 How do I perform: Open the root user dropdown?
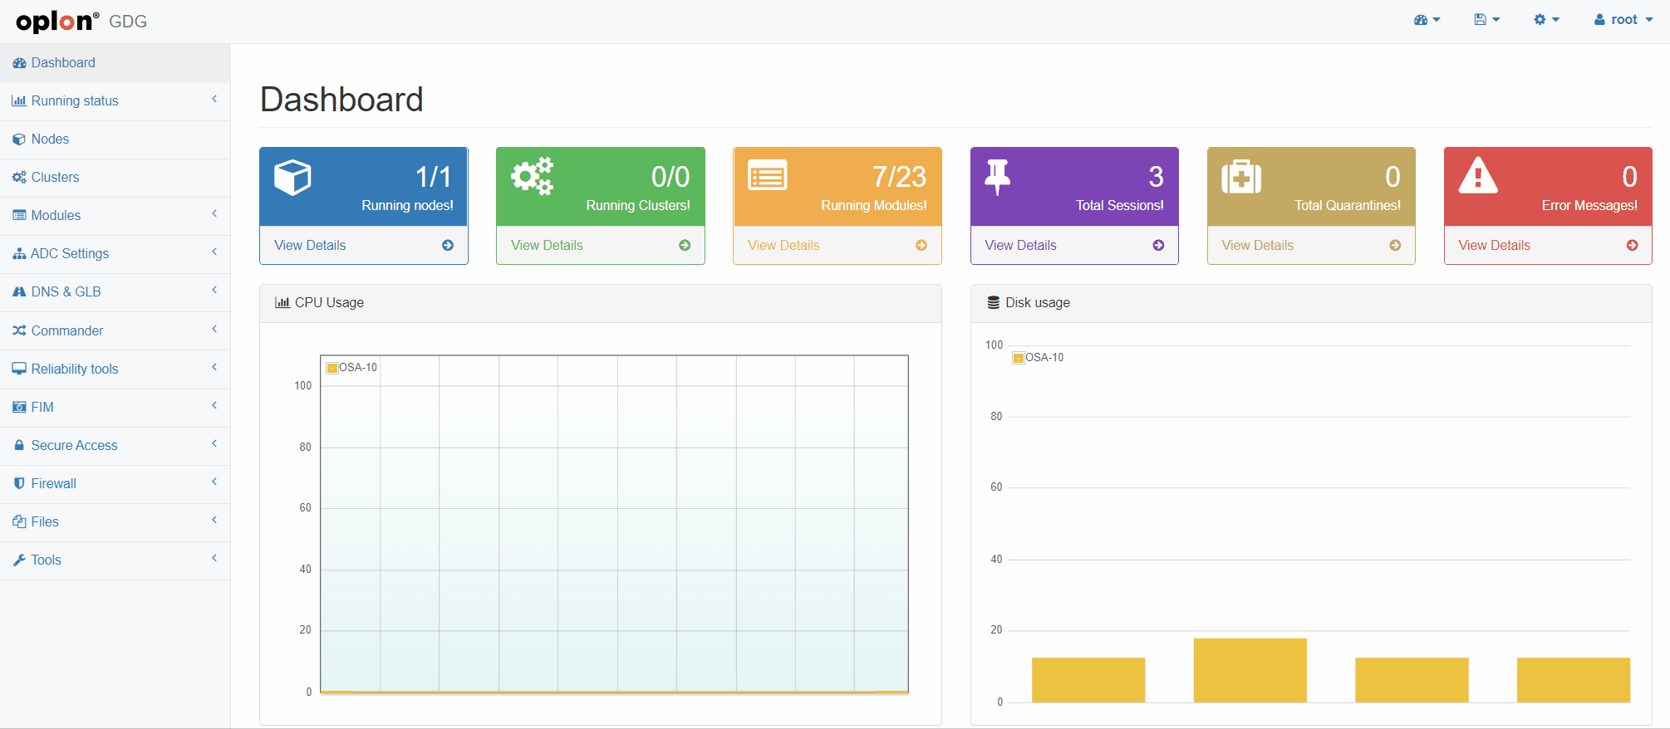pyautogui.click(x=1623, y=20)
